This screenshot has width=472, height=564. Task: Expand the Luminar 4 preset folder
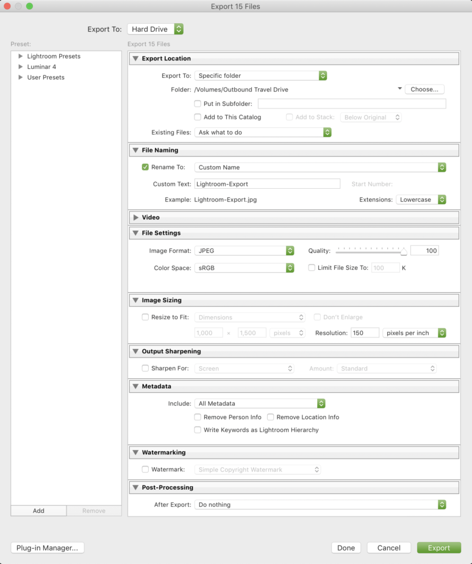tap(21, 67)
